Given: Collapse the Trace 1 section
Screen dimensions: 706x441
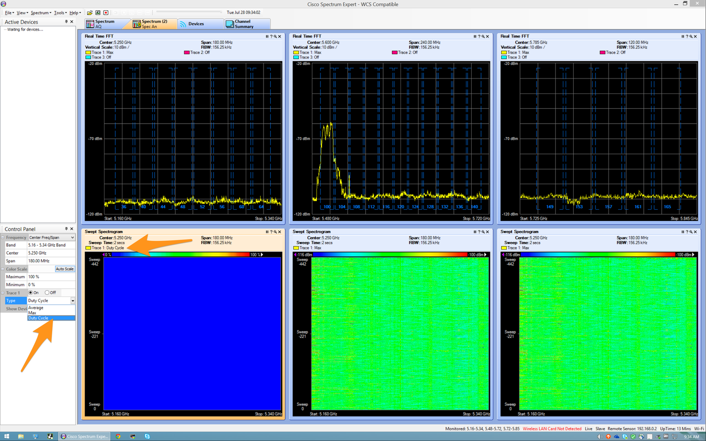Looking at the screenshot, I should pyautogui.click(x=3, y=292).
